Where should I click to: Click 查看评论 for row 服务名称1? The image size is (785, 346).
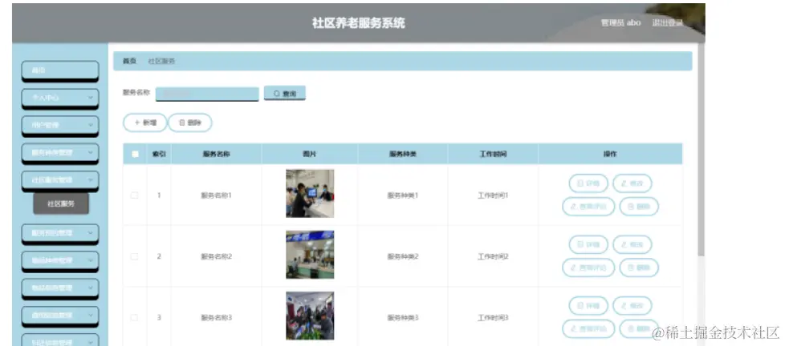click(x=588, y=206)
